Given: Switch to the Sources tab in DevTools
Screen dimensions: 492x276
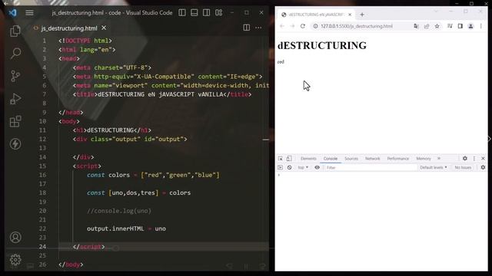Looking at the screenshot, I should tap(351, 159).
